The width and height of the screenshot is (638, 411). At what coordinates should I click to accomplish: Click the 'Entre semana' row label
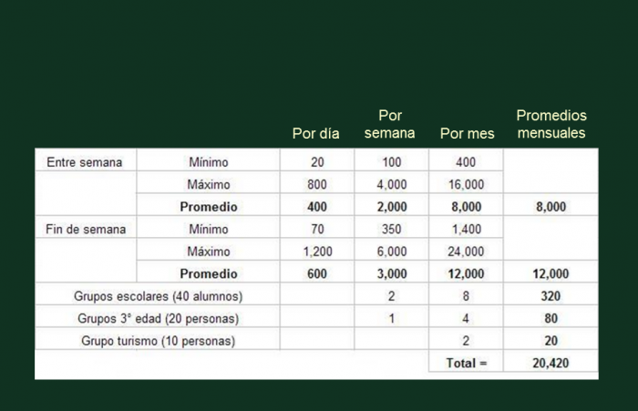[85, 162]
